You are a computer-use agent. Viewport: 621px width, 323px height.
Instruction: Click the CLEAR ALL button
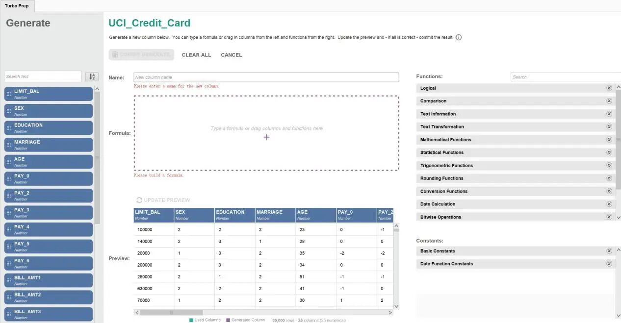pyautogui.click(x=196, y=55)
